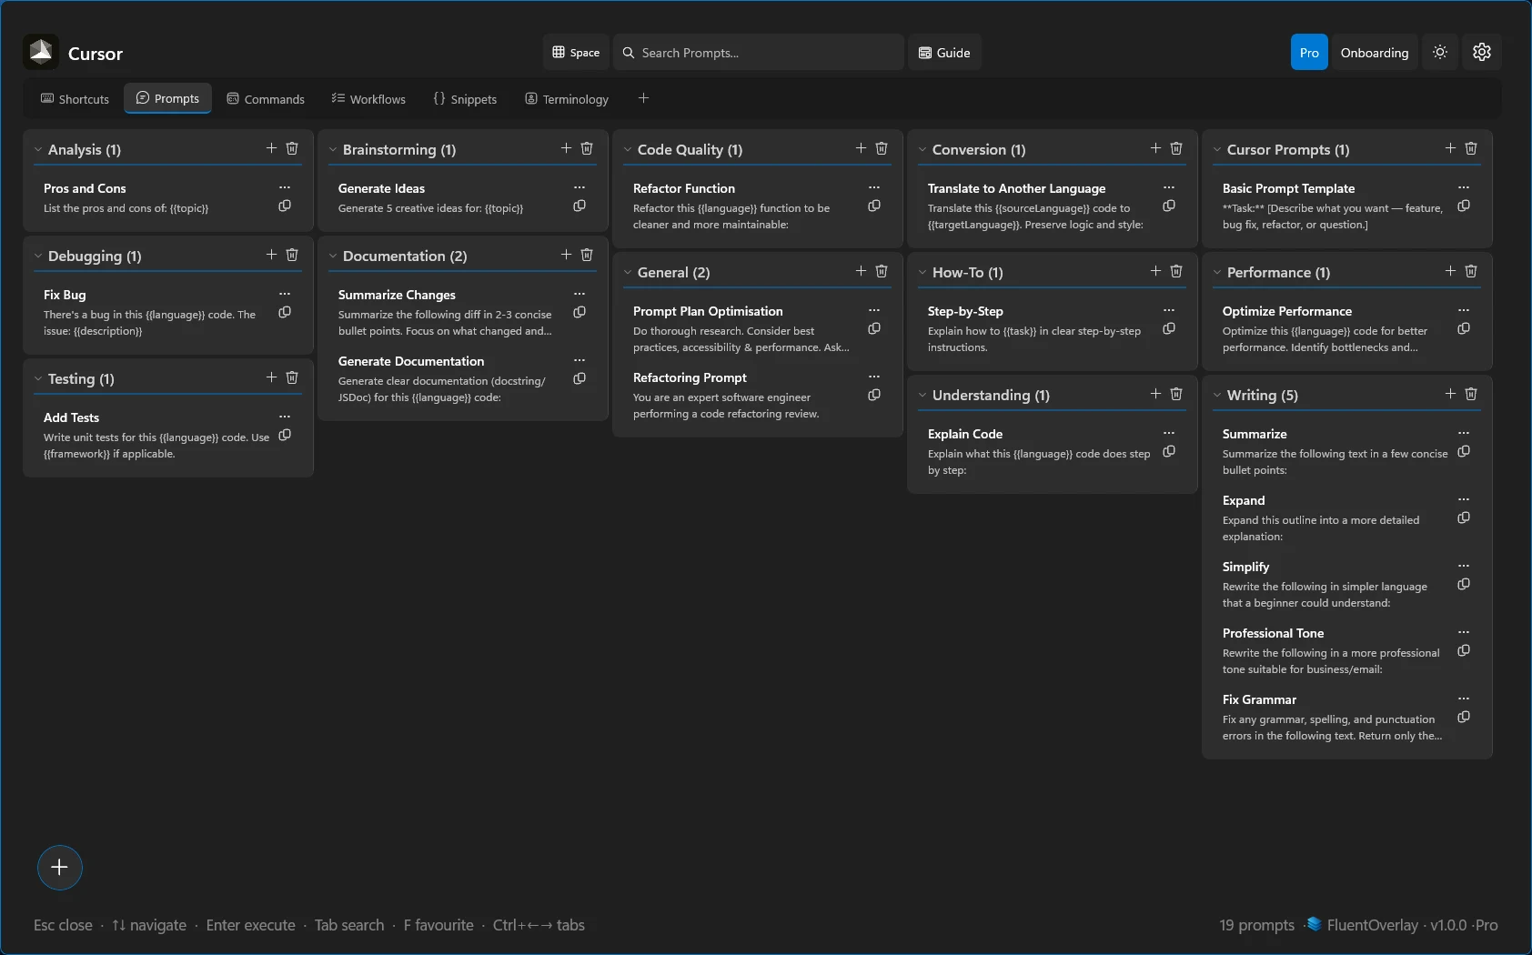This screenshot has width=1532, height=955.
Task: Open the Explain Code ellipsis menu
Action: 1169,433
